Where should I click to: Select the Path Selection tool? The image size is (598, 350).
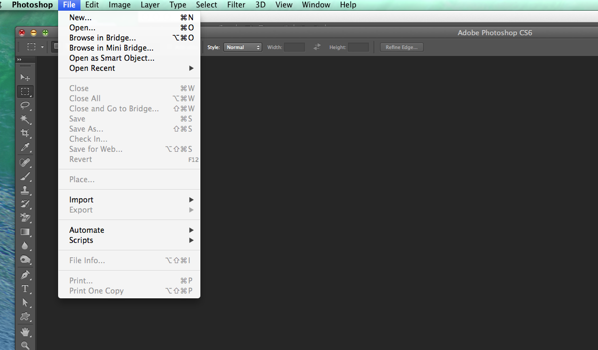[x=25, y=303]
